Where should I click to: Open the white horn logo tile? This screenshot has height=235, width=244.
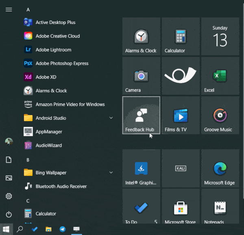pyautogui.click(x=181, y=76)
